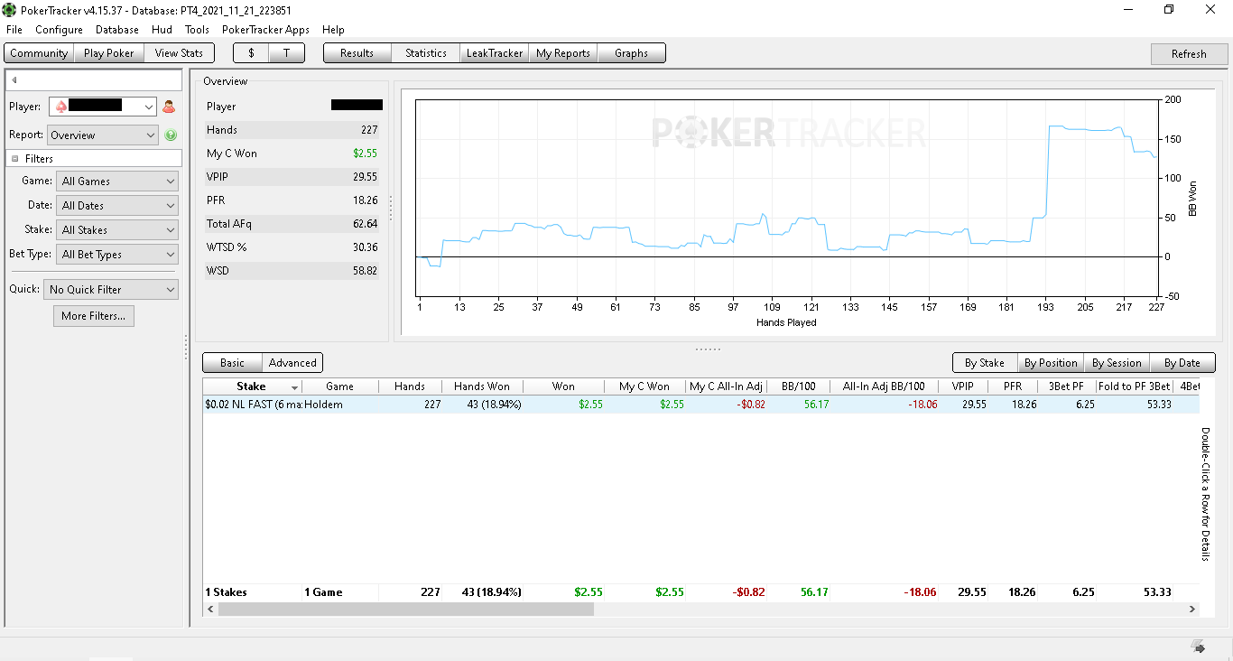Switch to the LeakTracker tab
The height and width of the screenshot is (661, 1233).
(494, 53)
